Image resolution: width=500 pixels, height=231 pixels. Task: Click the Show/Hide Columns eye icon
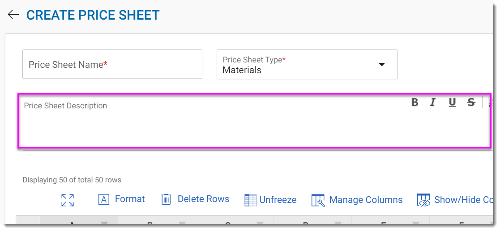pyautogui.click(x=423, y=200)
